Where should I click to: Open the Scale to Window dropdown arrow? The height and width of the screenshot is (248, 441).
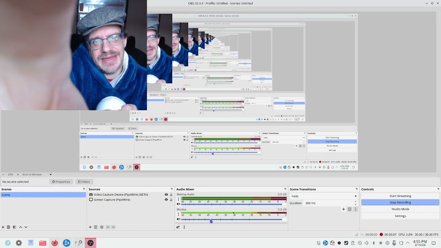pos(50,174)
